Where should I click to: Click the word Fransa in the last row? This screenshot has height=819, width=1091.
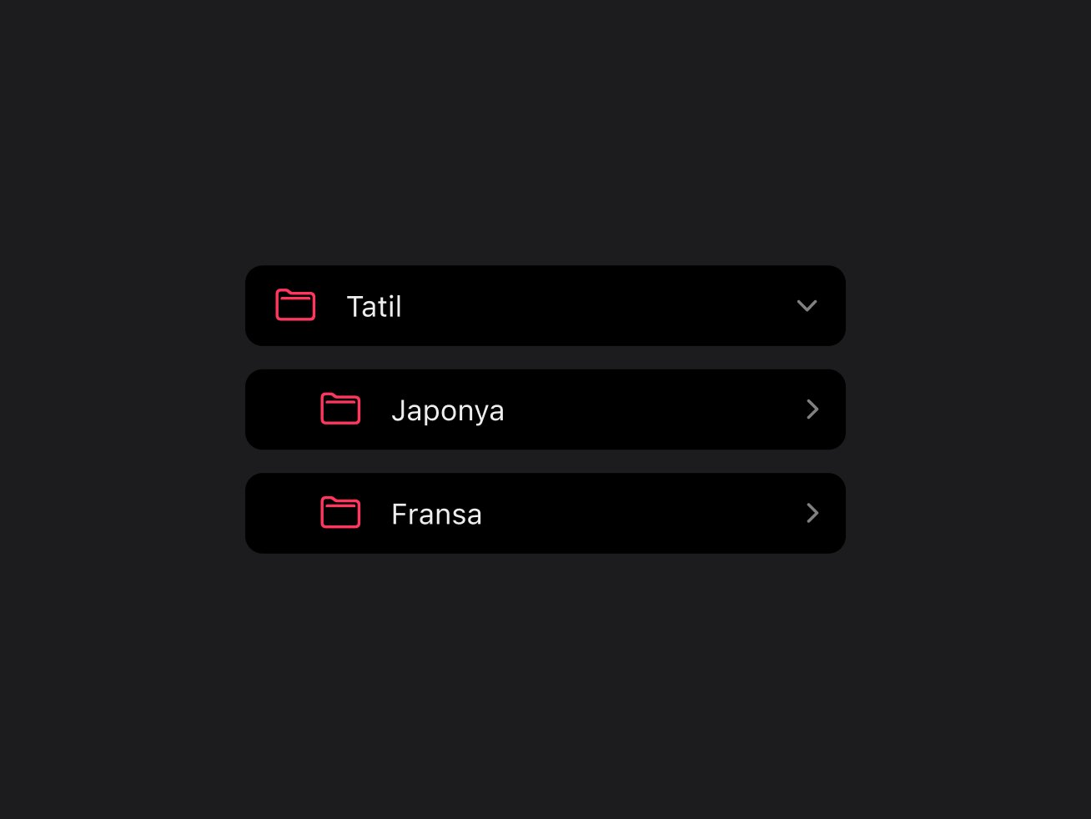436,514
